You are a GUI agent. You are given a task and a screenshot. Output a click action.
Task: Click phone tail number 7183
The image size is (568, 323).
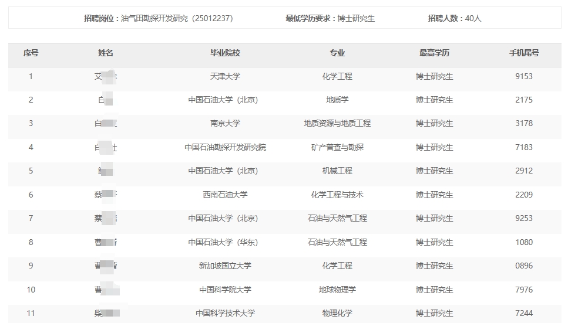[x=523, y=147]
